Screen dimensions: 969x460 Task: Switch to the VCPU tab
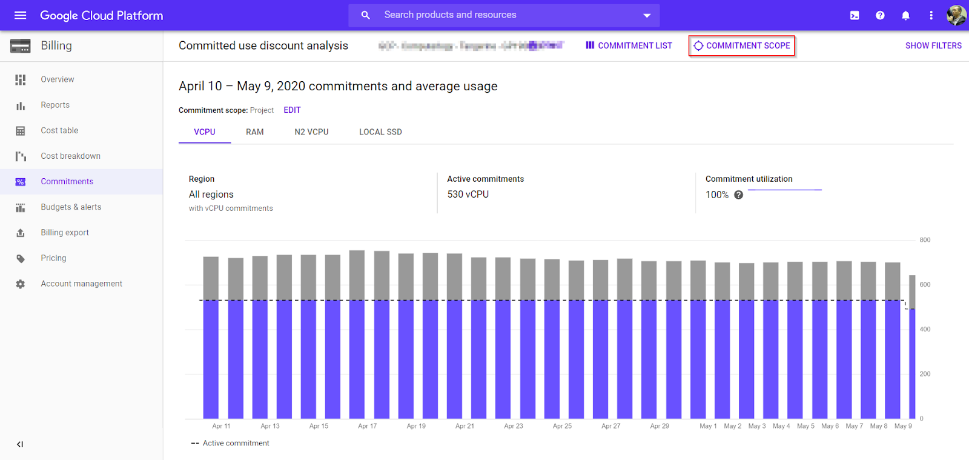pos(205,132)
